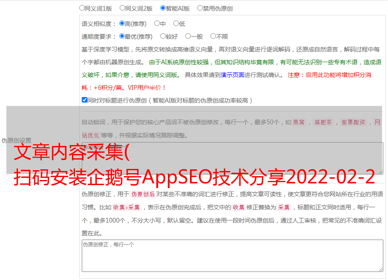Viewport: 388px width, 280px height.
Task: Choose the 同义词2版 rewrite mode
Action: [x=122, y=8]
